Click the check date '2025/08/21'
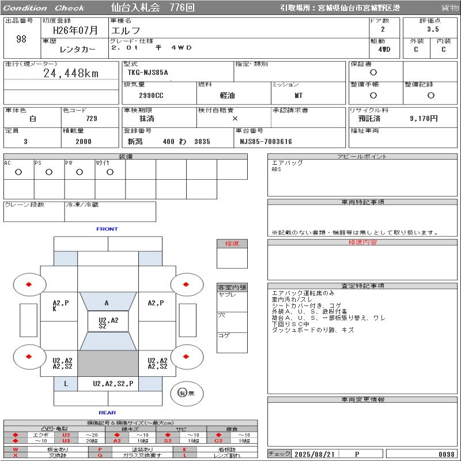 click(315, 454)
